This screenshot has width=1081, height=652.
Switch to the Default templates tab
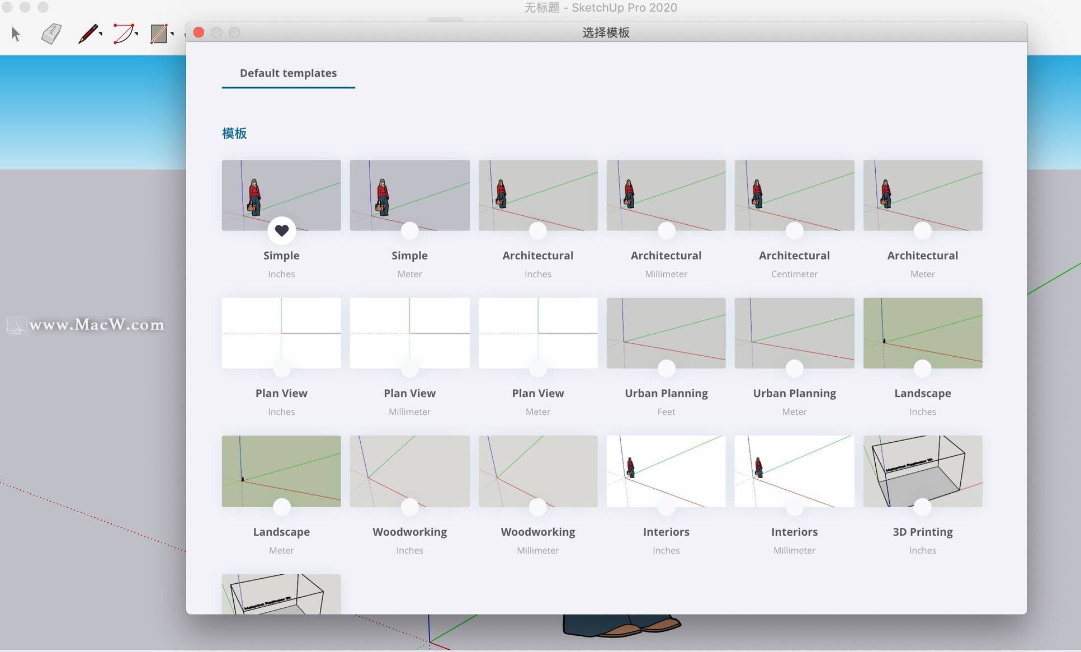point(288,73)
